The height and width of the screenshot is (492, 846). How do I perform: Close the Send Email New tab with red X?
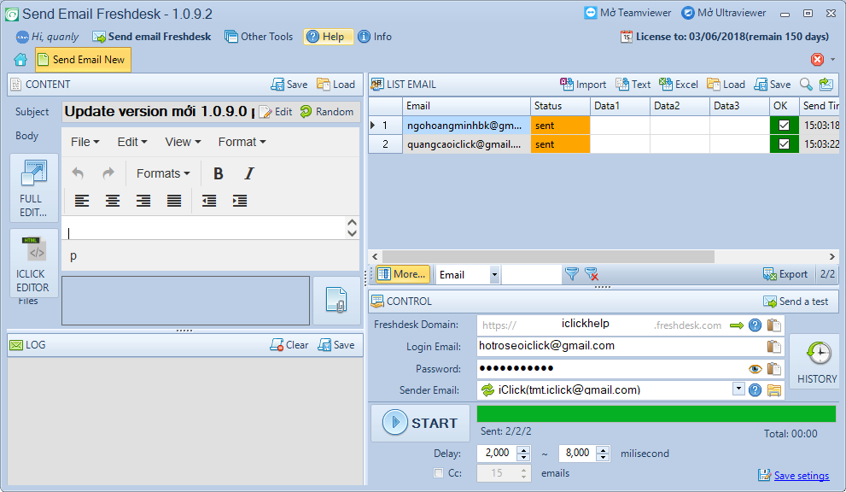pos(818,60)
